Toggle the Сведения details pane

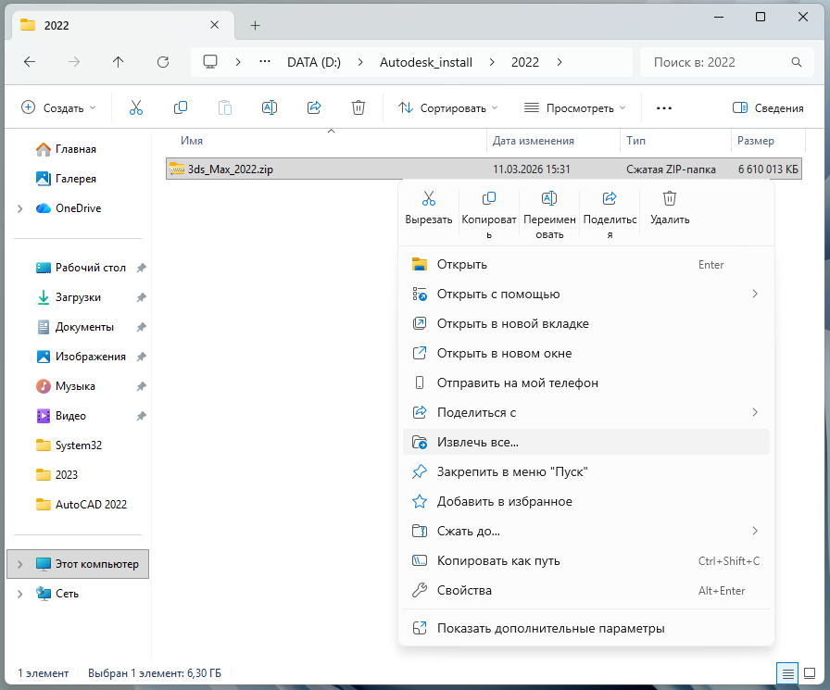point(768,108)
